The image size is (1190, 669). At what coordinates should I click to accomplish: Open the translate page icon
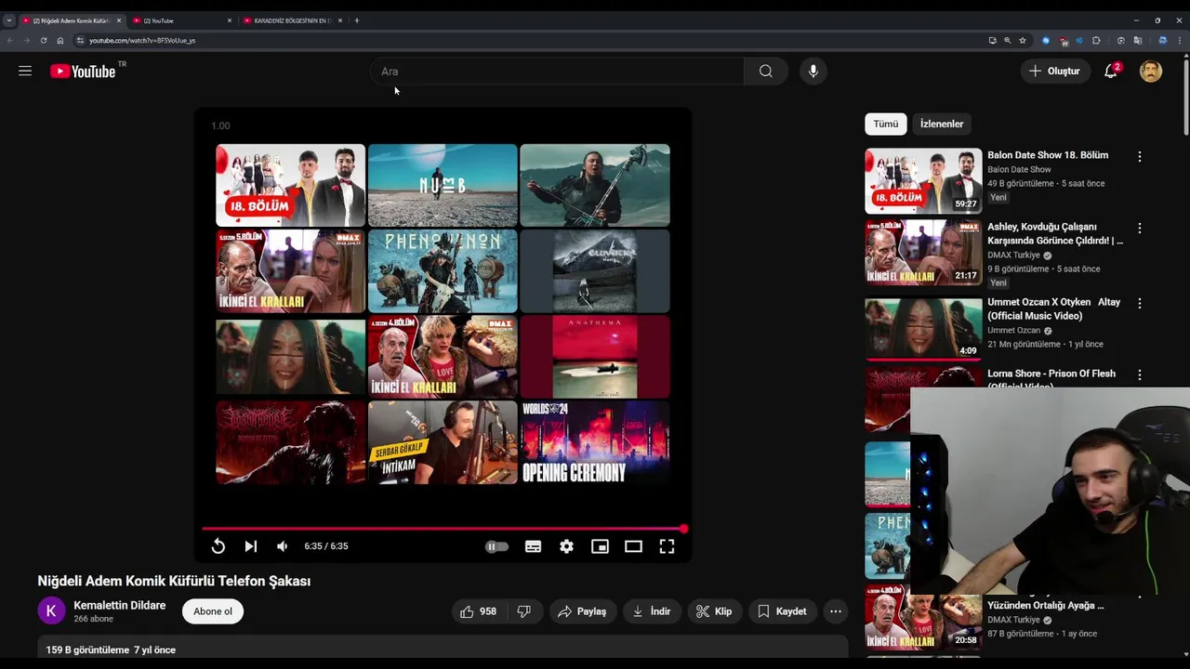(x=1137, y=40)
